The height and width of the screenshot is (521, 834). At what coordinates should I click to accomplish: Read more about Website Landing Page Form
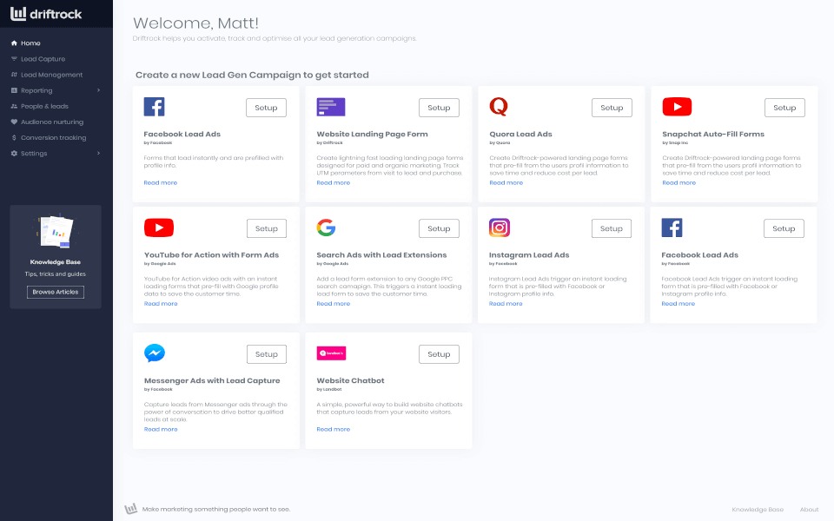334,183
